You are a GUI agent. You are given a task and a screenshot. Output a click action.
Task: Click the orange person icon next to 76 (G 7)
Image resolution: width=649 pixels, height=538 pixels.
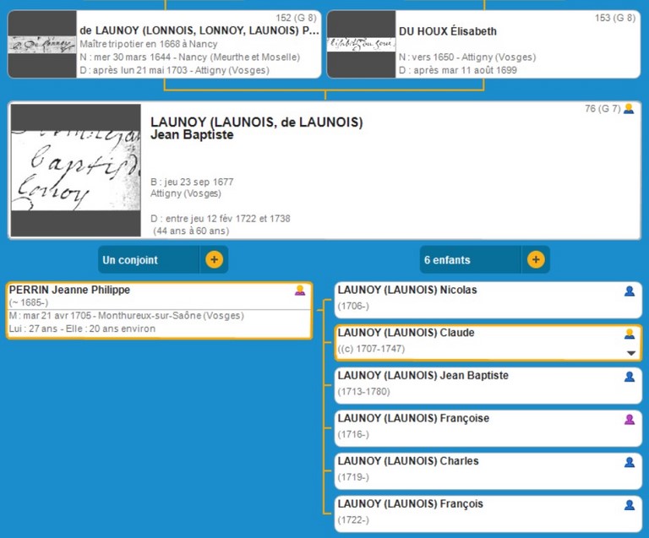coord(629,109)
